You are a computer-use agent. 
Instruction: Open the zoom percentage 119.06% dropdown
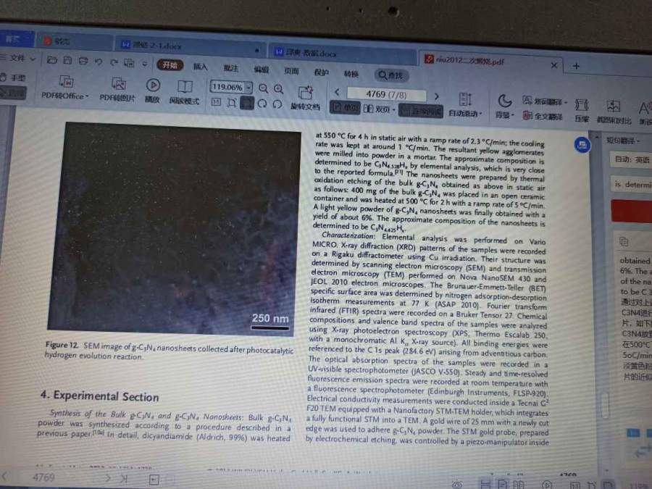point(248,88)
